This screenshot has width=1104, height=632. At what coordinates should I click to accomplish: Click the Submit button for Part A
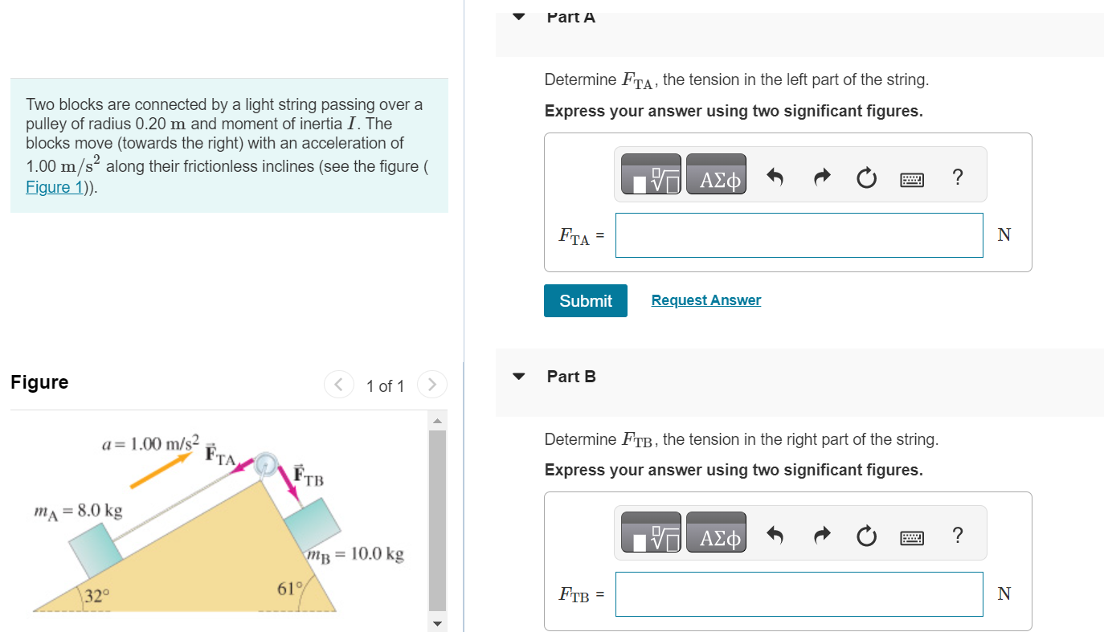(586, 300)
